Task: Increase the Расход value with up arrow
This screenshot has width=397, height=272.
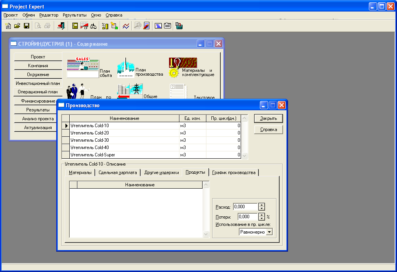Action: (x=261, y=205)
